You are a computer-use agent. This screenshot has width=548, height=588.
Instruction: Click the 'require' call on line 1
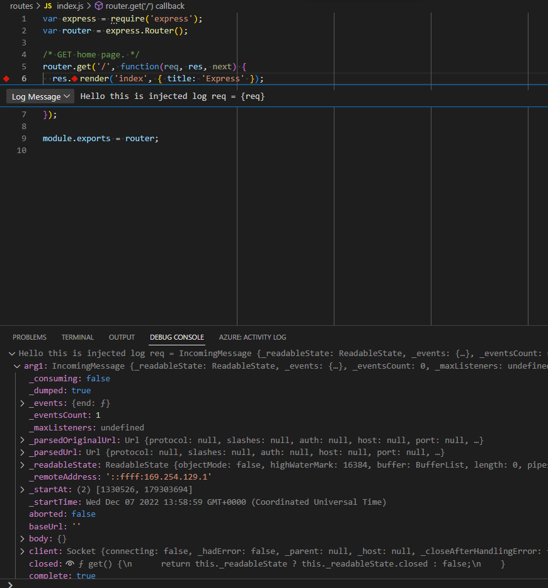(x=128, y=19)
